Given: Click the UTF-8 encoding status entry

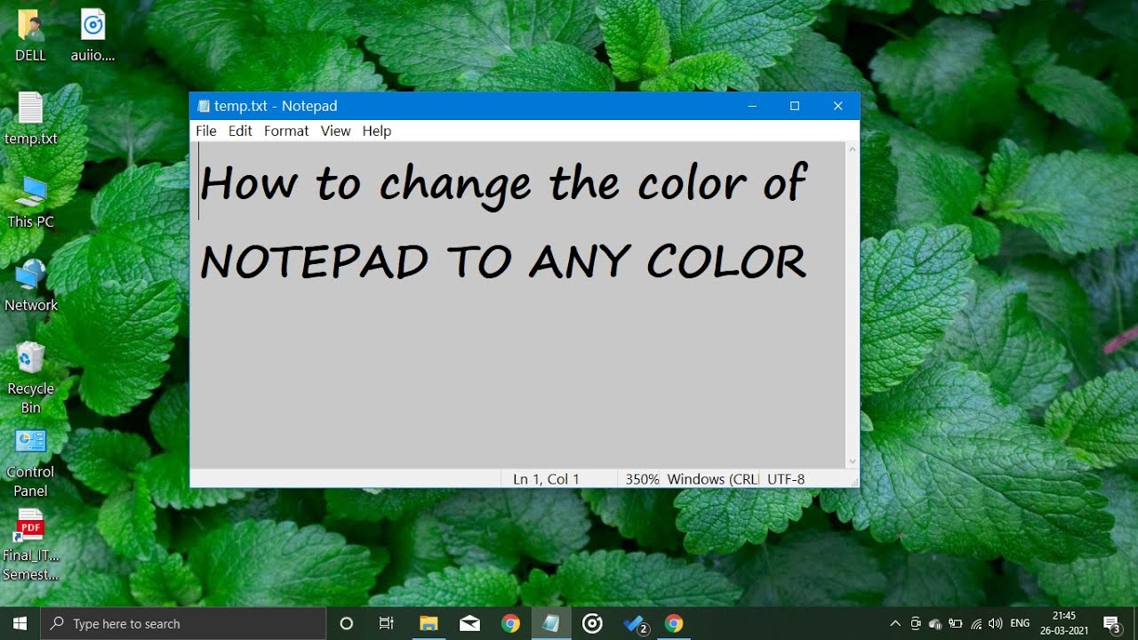Looking at the screenshot, I should [786, 479].
